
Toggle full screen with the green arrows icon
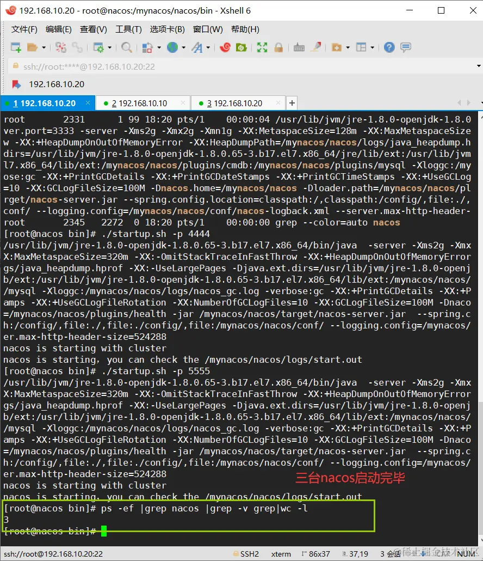click(x=262, y=47)
